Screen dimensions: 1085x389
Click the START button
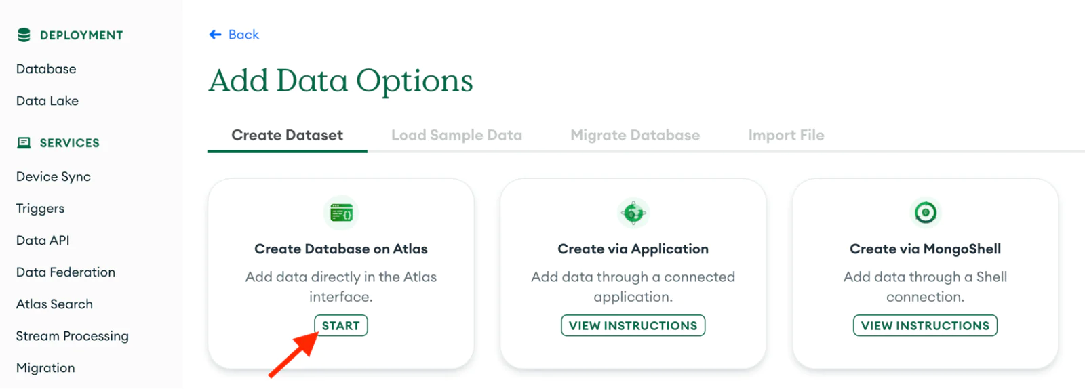[x=341, y=325]
